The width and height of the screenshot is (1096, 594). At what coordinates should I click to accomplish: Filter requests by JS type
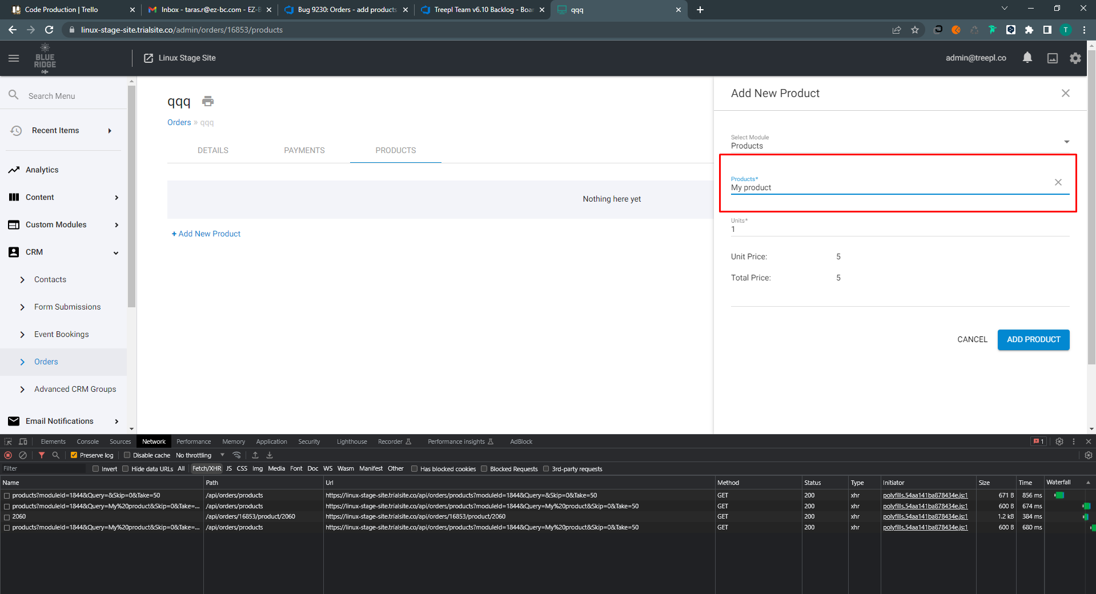point(229,469)
